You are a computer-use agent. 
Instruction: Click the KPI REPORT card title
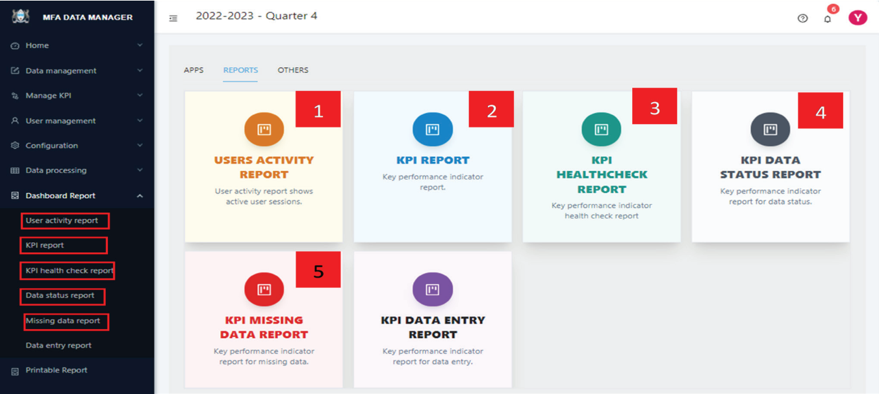tap(433, 160)
